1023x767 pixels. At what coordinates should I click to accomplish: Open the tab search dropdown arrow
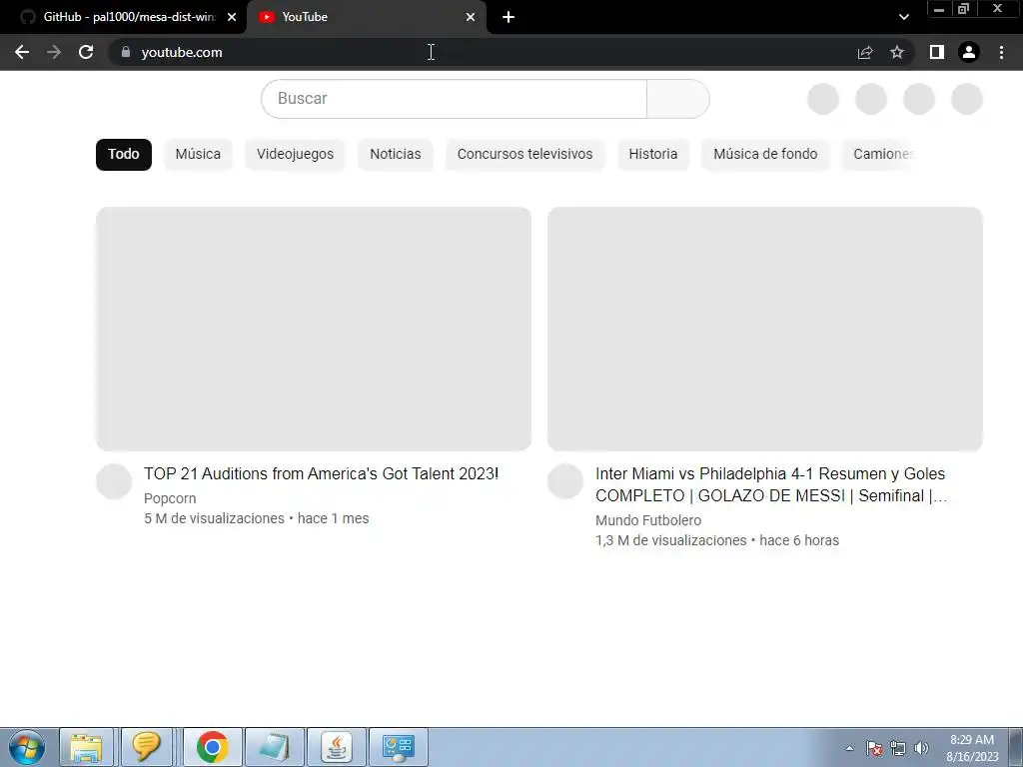pos(903,17)
